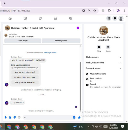
Task: Open the volume speaker tray icon
Action: 97,127
